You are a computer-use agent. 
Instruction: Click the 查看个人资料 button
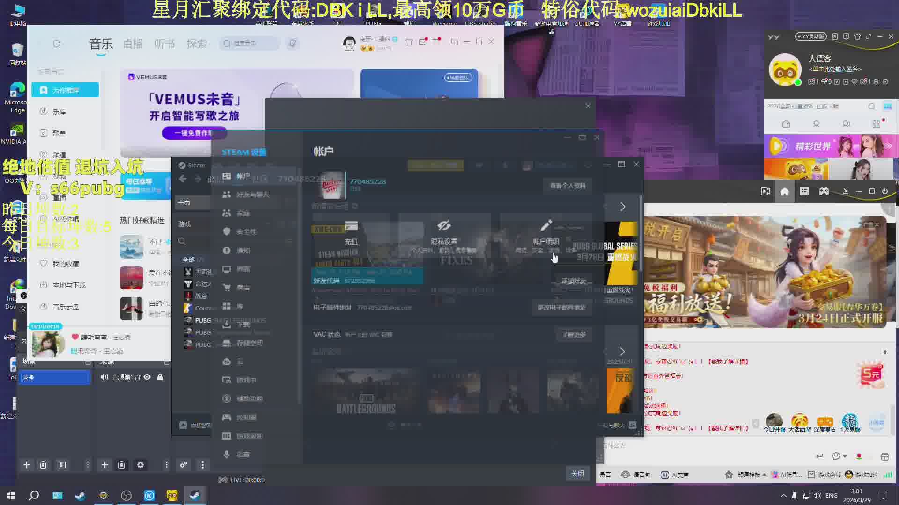click(567, 186)
